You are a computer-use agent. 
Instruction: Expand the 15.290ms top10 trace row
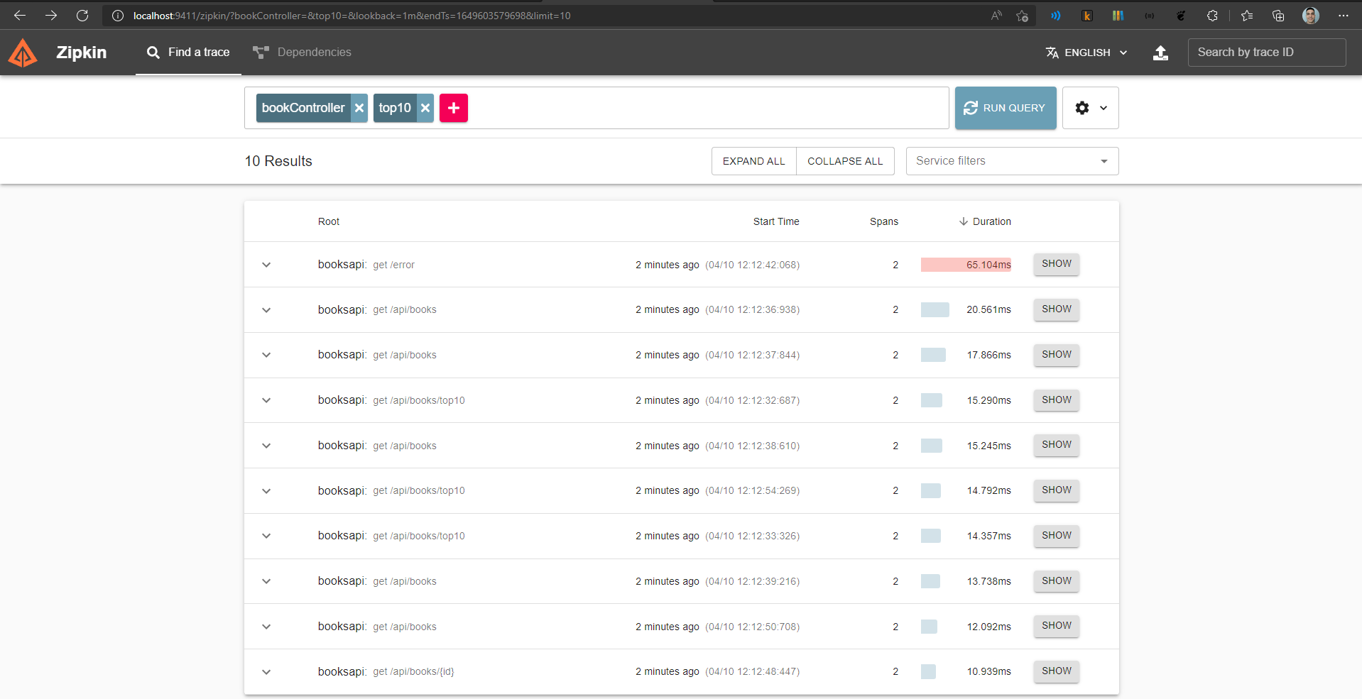click(266, 400)
